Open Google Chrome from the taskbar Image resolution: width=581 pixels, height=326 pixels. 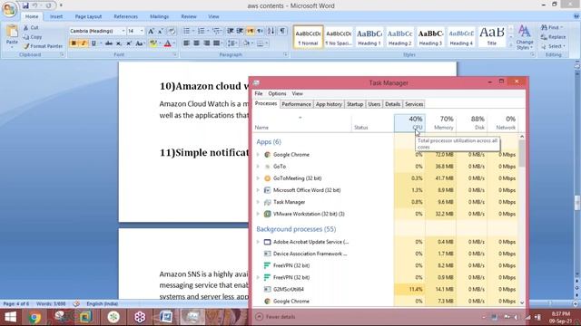tap(34, 317)
